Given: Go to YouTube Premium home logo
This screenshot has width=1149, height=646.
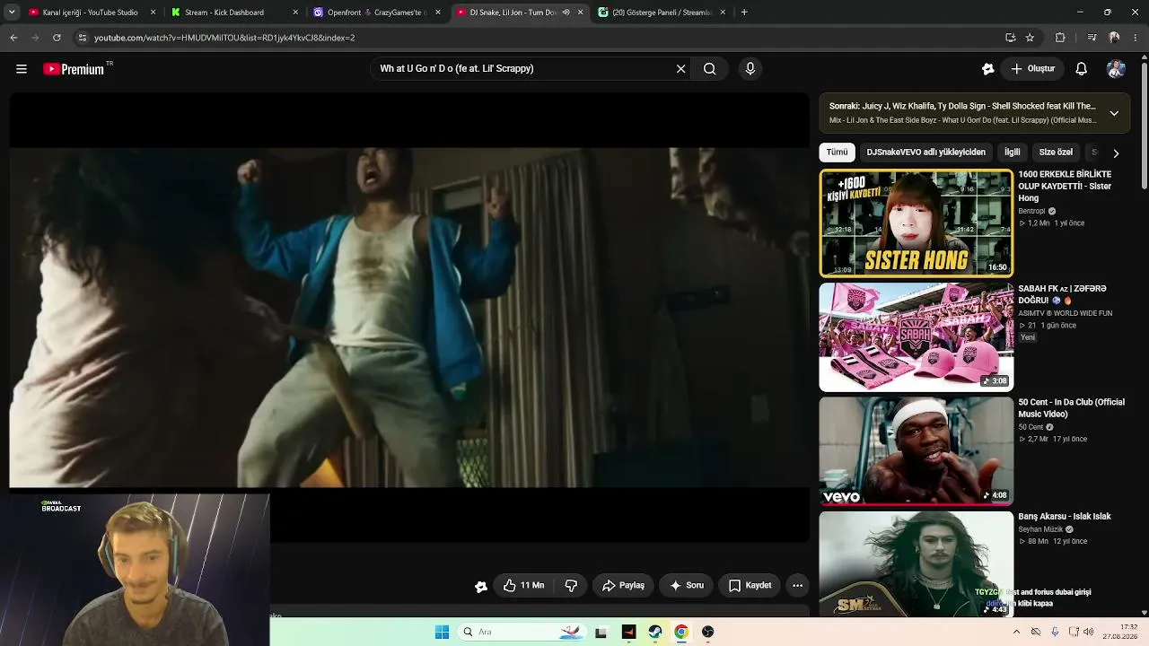Looking at the screenshot, I should tap(74, 69).
